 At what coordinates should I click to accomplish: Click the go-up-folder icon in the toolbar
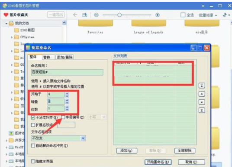(x=85, y=15)
